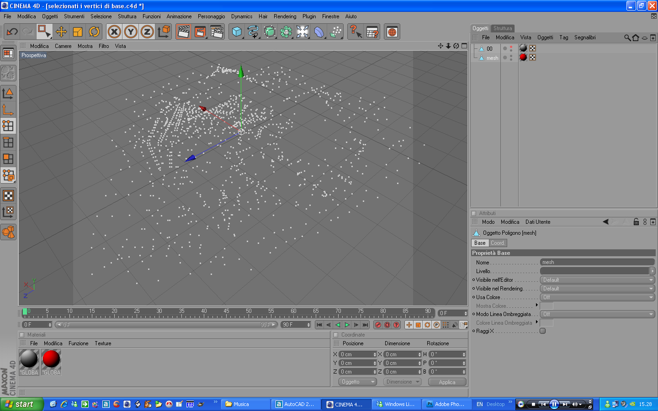This screenshot has height=411, width=658.
Task: Click the Undo arrow icon
Action: (x=12, y=32)
